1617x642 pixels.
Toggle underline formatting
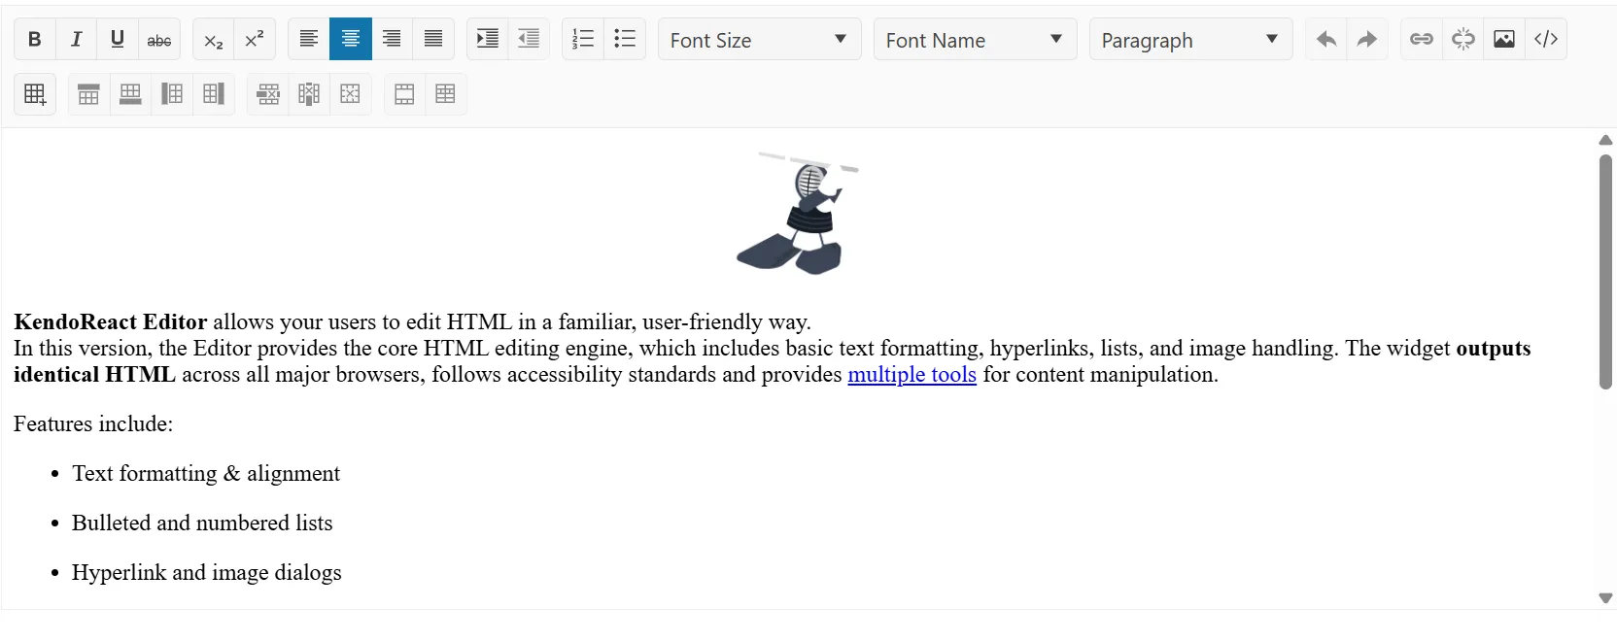pos(118,39)
